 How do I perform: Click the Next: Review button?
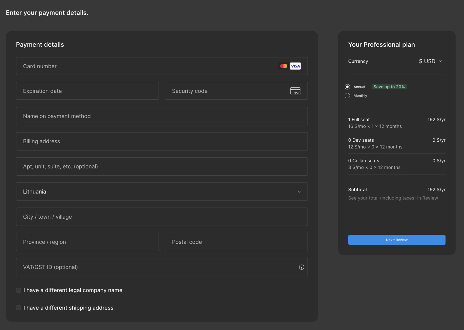tap(397, 240)
